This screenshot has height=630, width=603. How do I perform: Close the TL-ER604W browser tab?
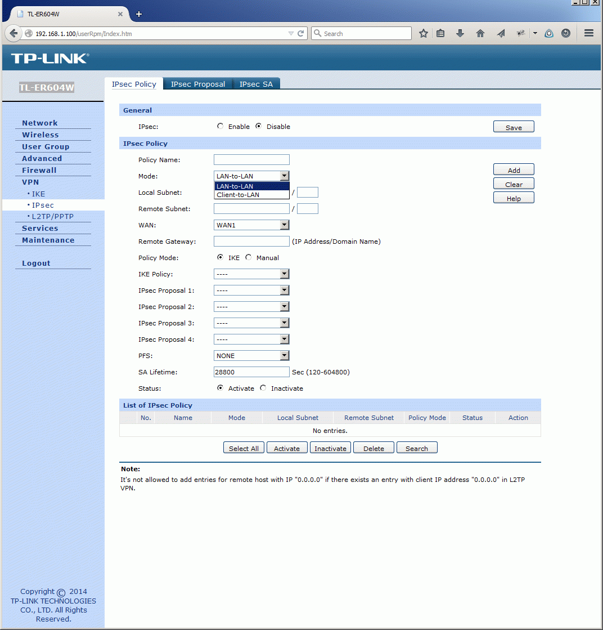tap(120, 14)
